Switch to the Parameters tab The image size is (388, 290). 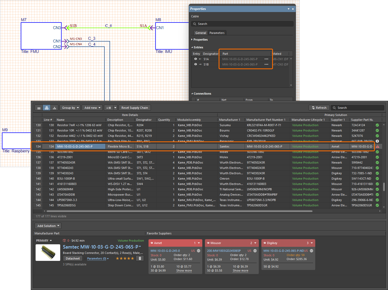click(x=217, y=33)
